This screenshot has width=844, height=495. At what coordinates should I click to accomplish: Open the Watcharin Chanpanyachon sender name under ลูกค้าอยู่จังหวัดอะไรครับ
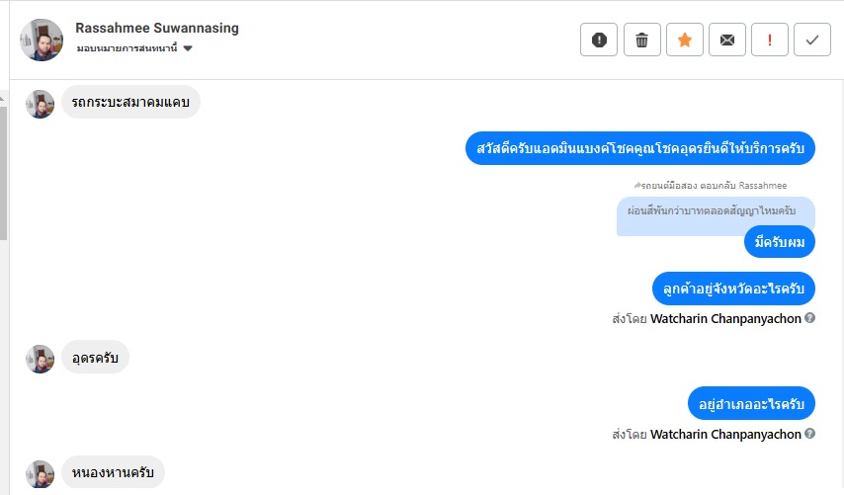pos(725,318)
